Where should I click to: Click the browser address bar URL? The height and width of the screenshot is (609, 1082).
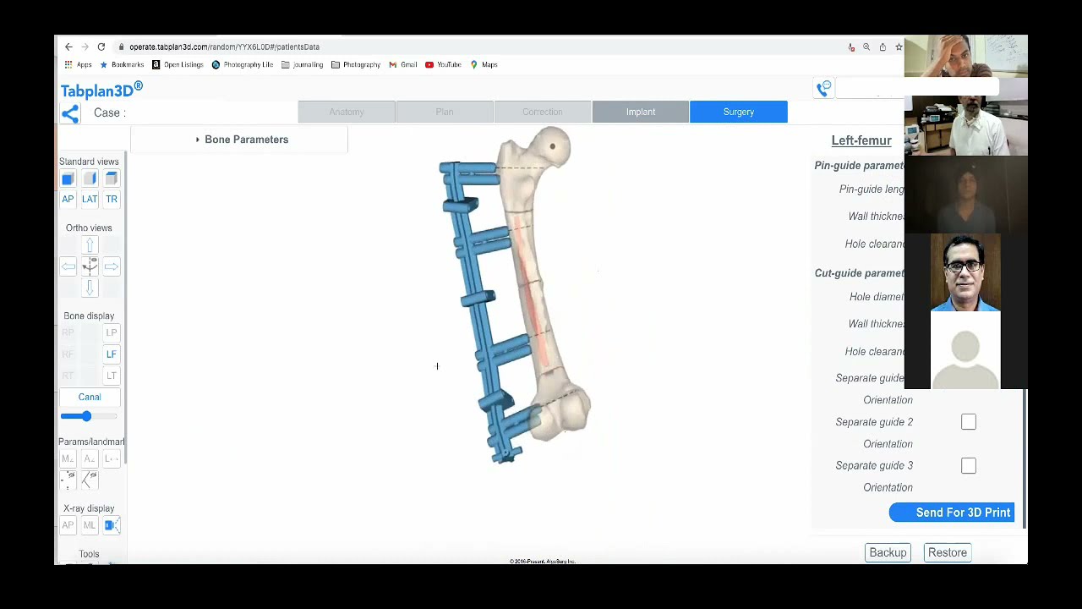pyautogui.click(x=224, y=47)
